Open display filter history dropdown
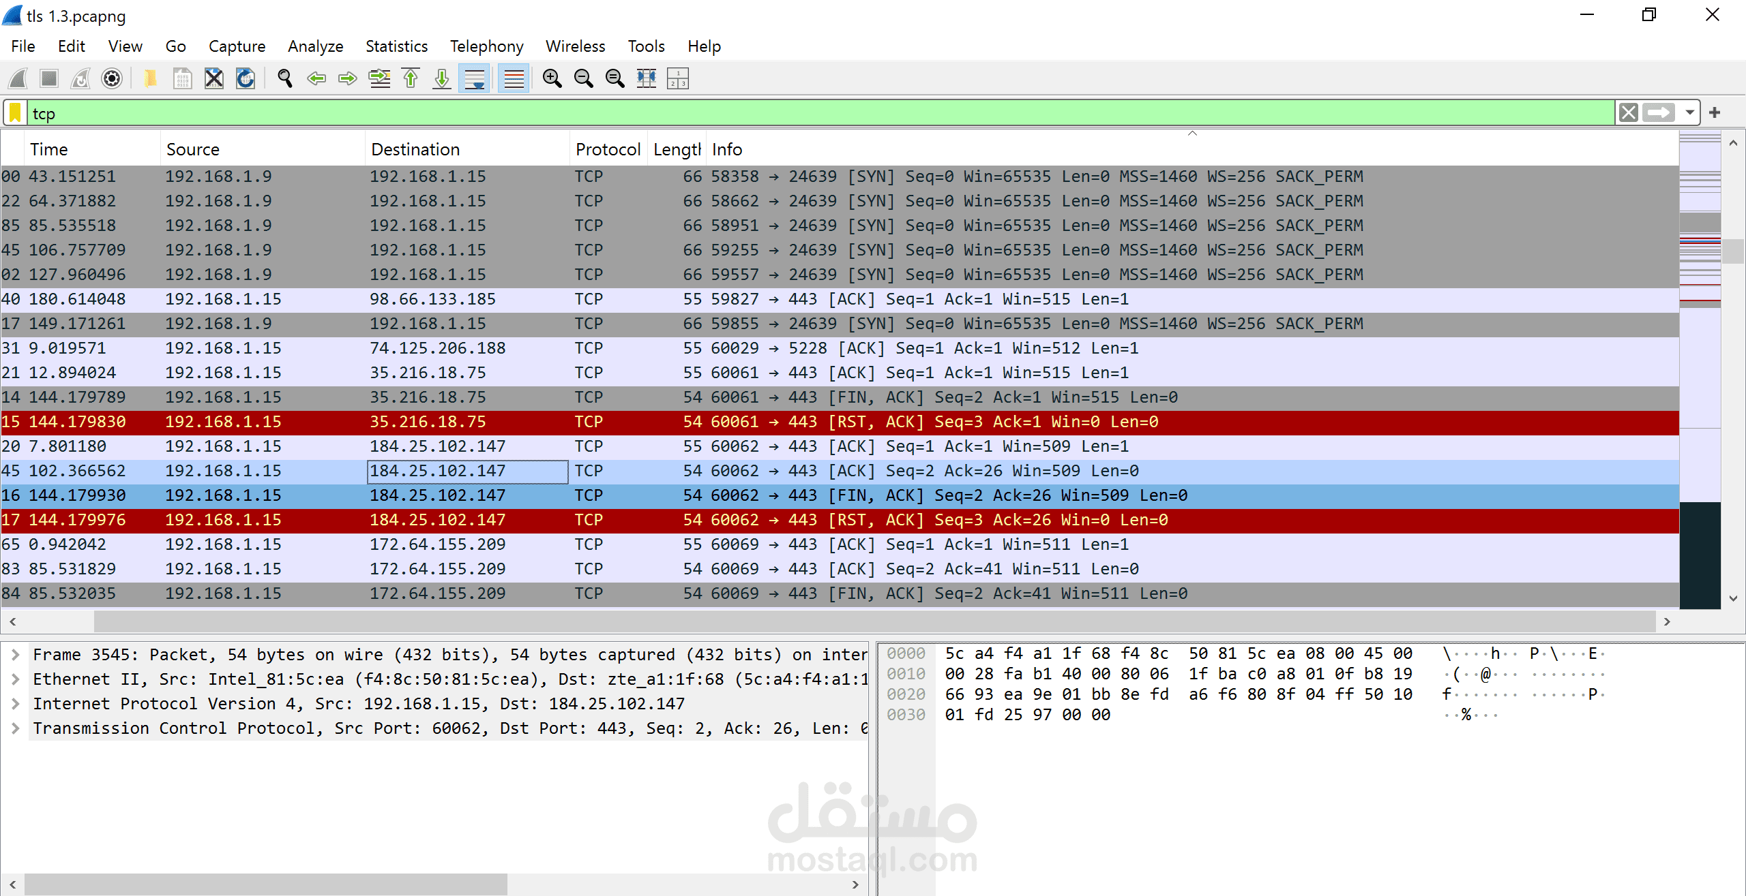Image resolution: width=1746 pixels, height=896 pixels. pos(1689,113)
